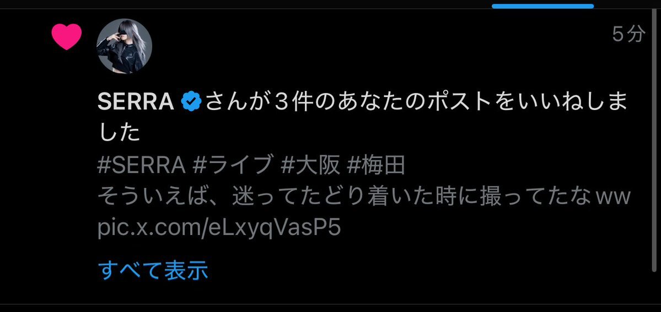
Task: Click the blue verified badge beside SERRA
Action: [191, 101]
